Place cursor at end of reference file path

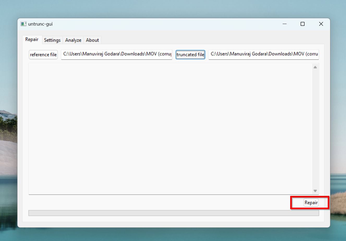[x=169, y=54]
